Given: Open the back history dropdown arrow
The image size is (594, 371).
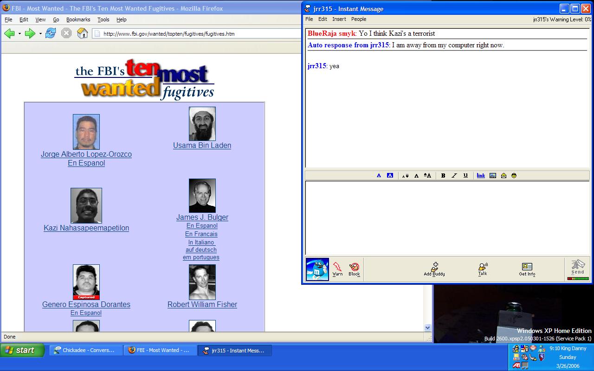Looking at the screenshot, I should [x=19, y=34].
